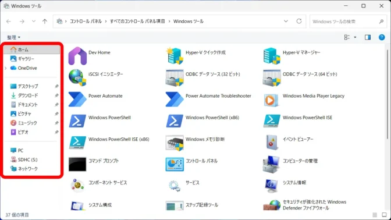Click the Windows ツールの検索 search box
Screen dimensions: 391x220
[348, 22]
